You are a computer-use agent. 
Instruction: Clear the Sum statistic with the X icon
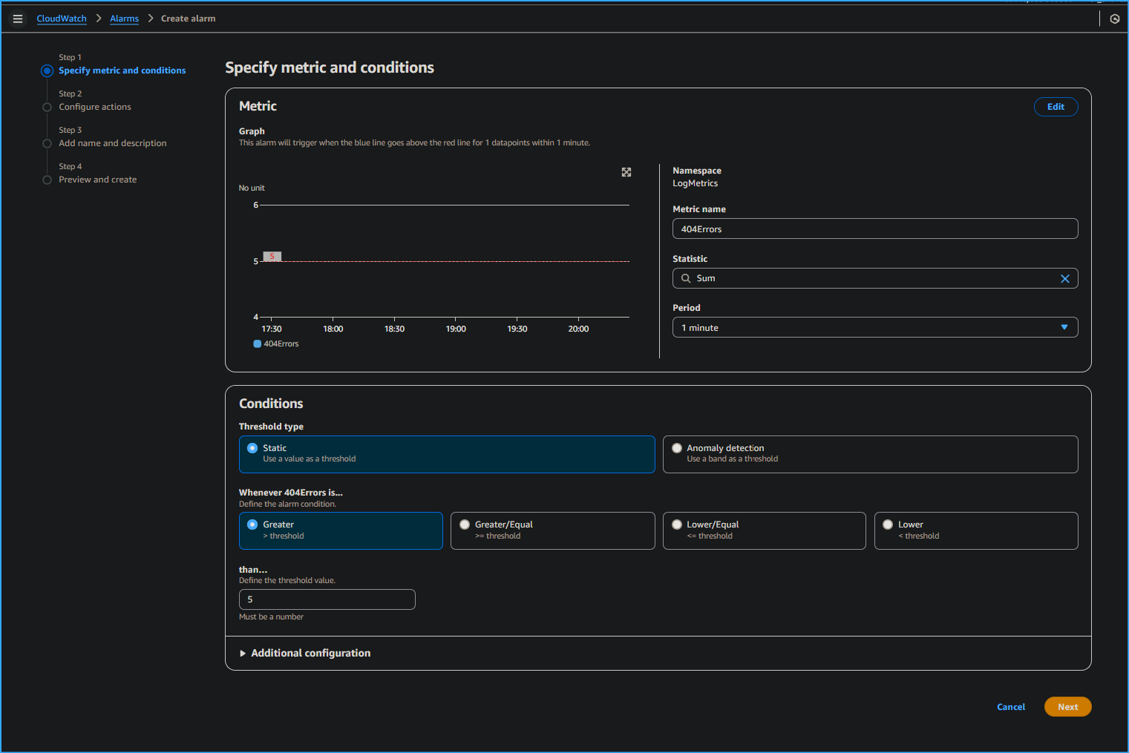[x=1065, y=278]
